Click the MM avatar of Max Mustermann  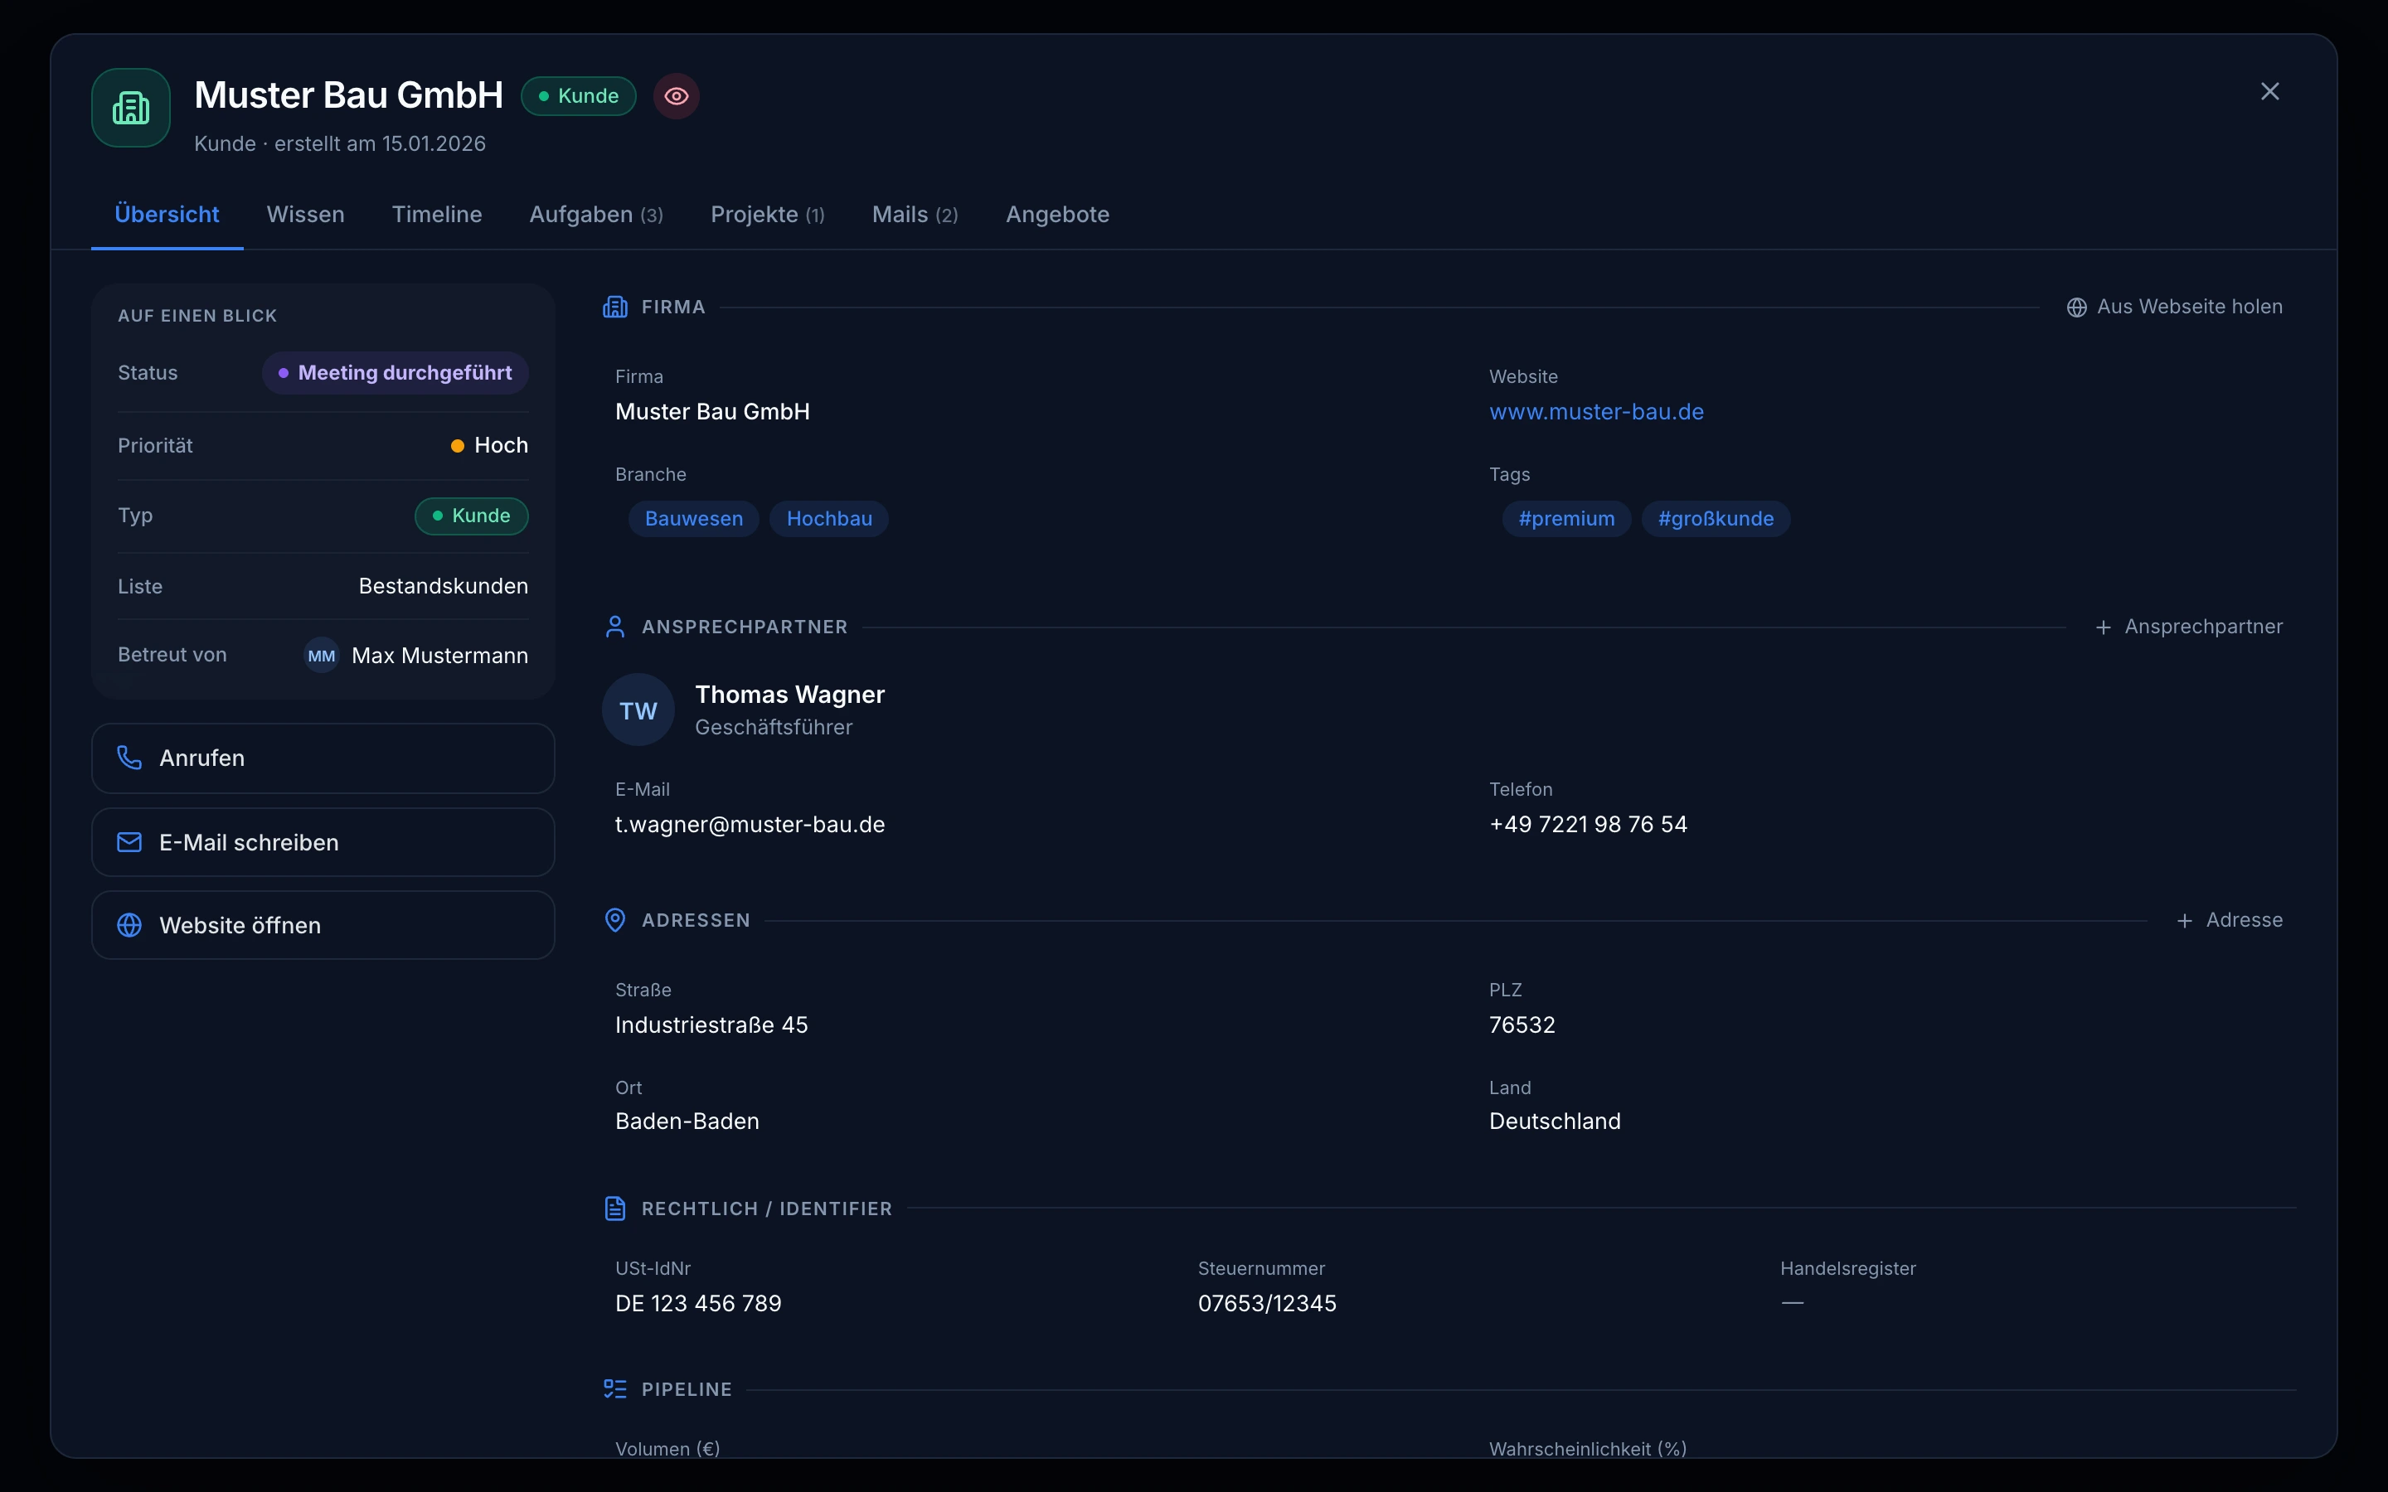[322, 655]
